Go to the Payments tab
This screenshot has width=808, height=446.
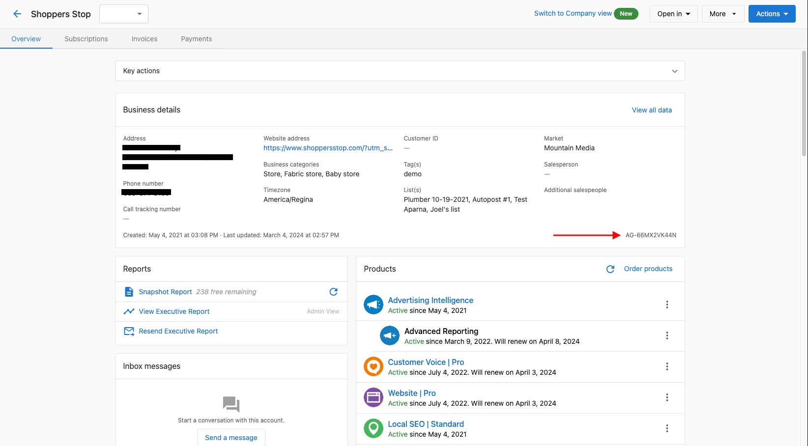tap(196, 39)
